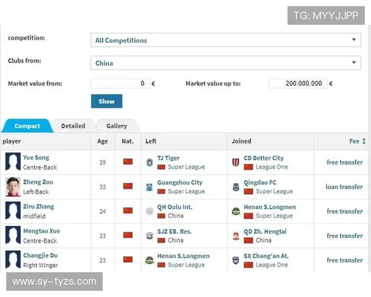Expand the Clubs from dropdown
371x297 pixels.
(x=226, y=63)
